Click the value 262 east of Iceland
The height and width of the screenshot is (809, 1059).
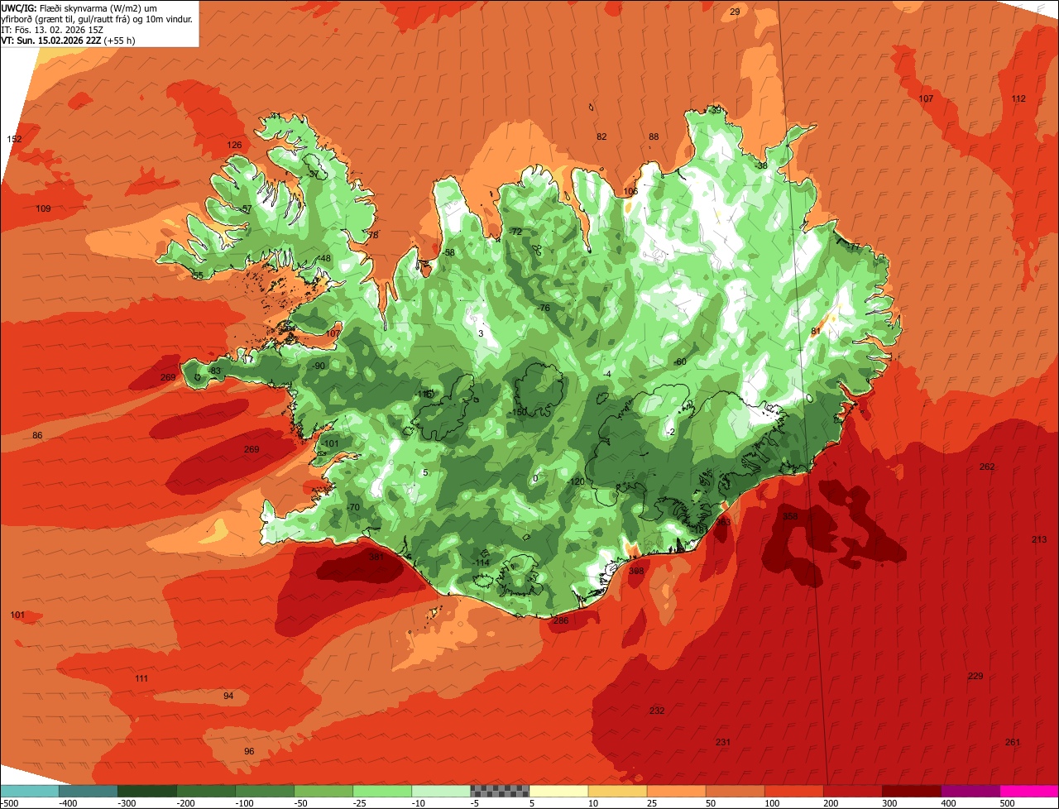(x=987, y=467)
